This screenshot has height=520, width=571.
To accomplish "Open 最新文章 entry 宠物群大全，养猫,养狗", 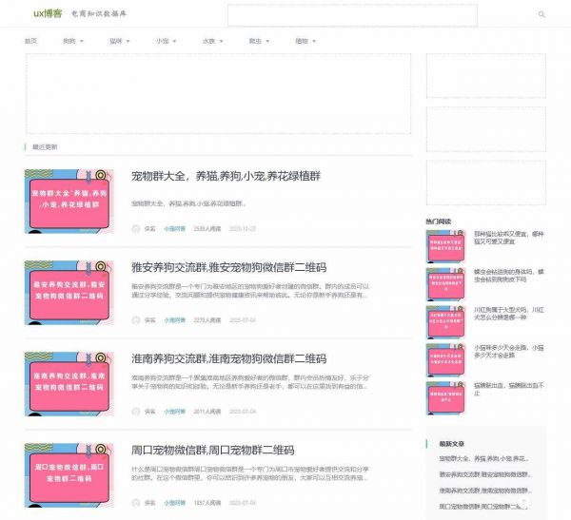I will 484,459.
